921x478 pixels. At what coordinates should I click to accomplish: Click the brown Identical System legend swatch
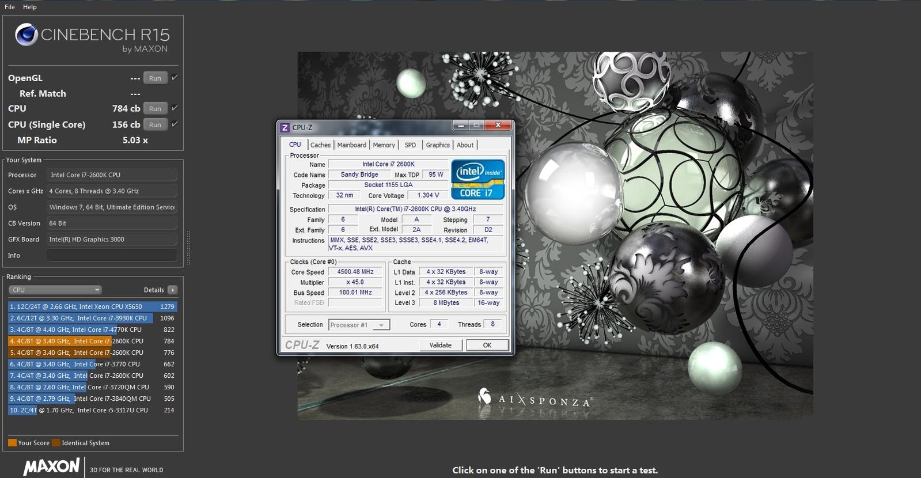[x=56, y=443]
